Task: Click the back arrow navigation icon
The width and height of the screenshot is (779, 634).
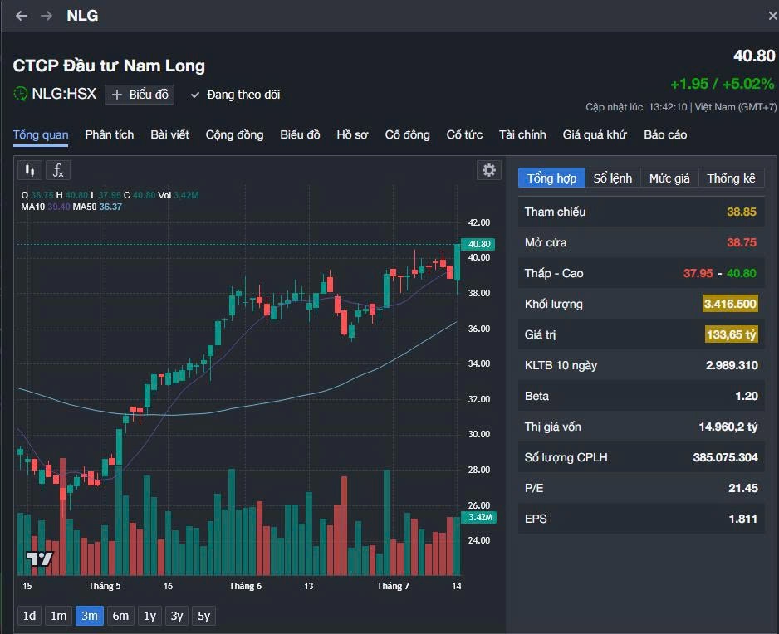Action: tap(20, 15)
